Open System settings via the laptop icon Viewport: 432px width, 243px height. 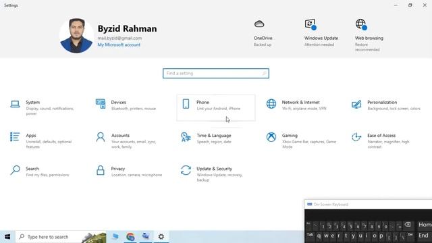(x=15, y=104)
